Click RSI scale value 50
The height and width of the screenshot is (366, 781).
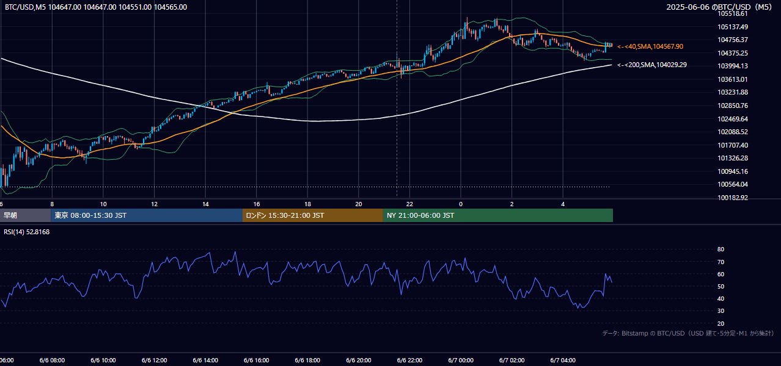[x=721, y=286]
